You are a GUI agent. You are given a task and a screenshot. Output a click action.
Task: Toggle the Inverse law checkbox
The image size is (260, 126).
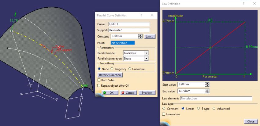(164, 114)
